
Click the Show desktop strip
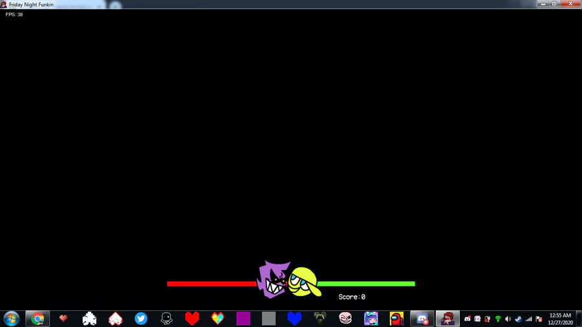[579, 319]
